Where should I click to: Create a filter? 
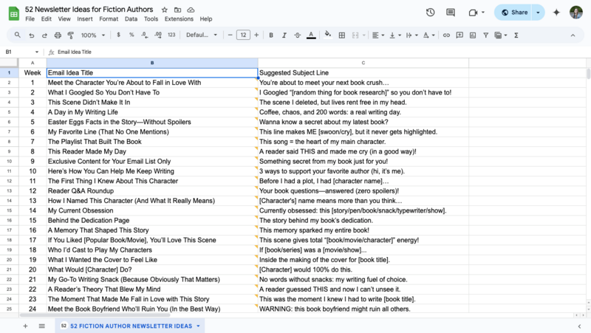pos(486,35)
